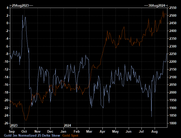Click the Oct label on the time axis
The height and width of the screenshot is (138, 181).
[24, 131]
